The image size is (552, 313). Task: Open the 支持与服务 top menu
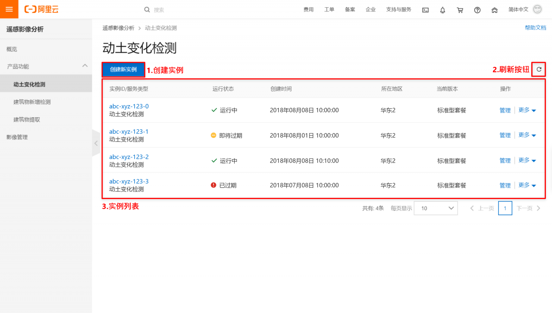(x=398, y=9)
